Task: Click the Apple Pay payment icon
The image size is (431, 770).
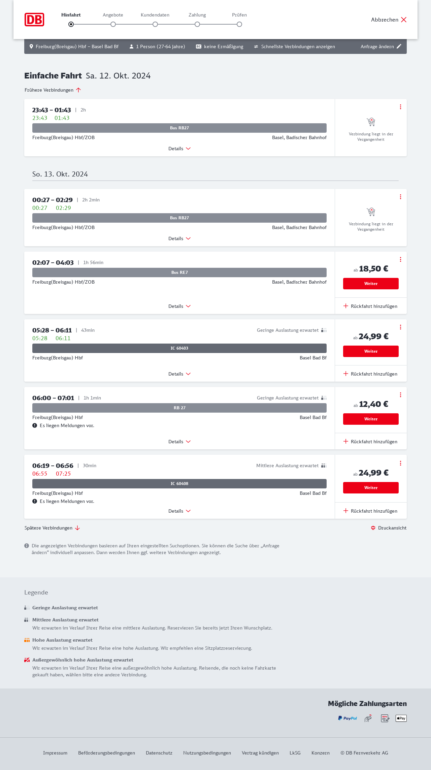Action: click(401, 718)
